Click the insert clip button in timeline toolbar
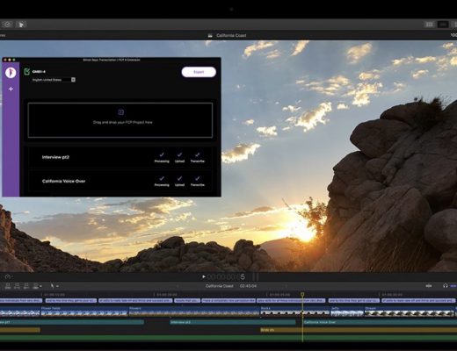The height and width of the screenshot is (351, 457). [17, 286]
